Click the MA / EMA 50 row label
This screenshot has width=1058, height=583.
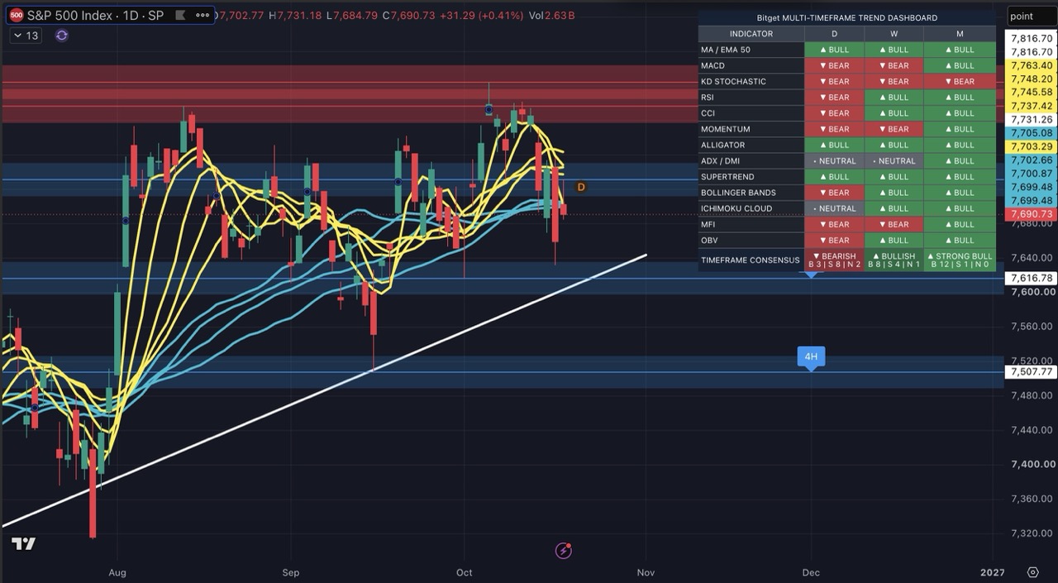pyautogui.click(x=724, y=50)
